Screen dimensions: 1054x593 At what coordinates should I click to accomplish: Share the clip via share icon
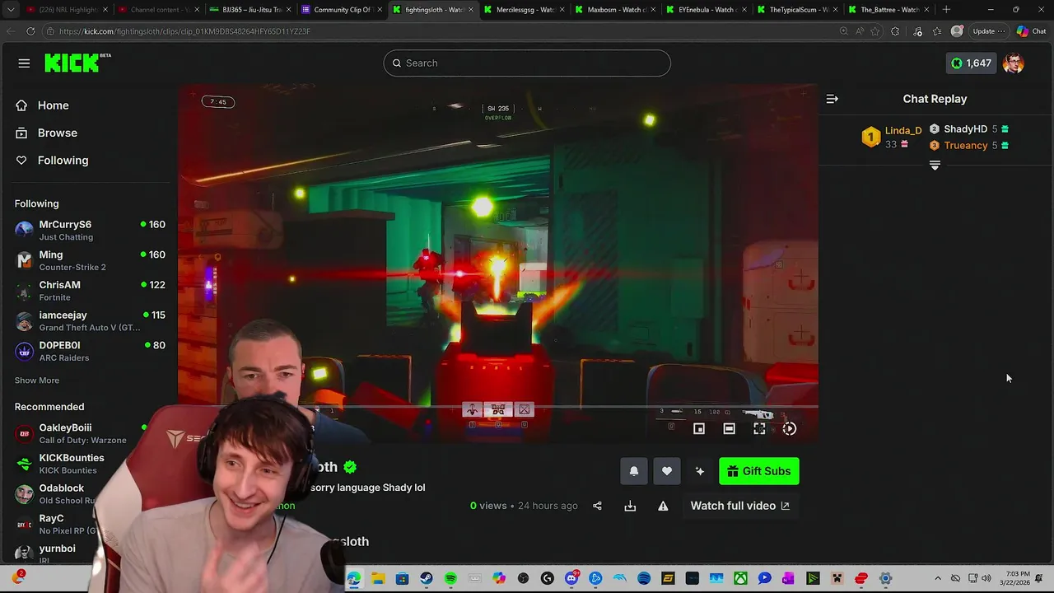tap(597, 506)
